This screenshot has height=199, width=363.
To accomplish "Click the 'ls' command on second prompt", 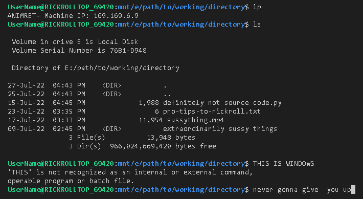I will point(257,25).
